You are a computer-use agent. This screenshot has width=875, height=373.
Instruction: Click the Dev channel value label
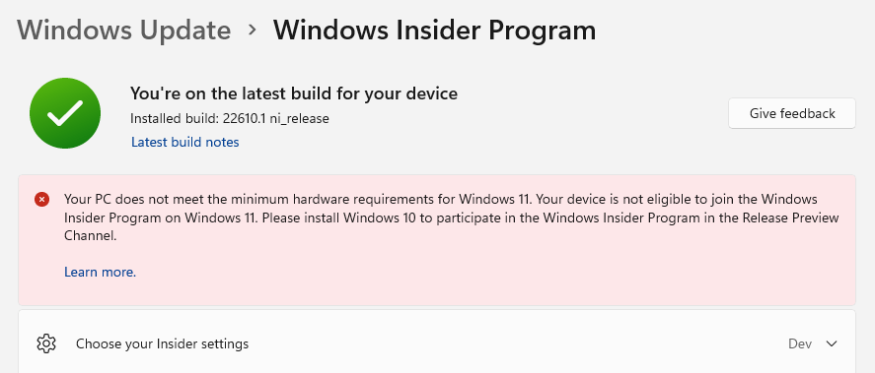pyautogui.click(x=800, y=344)
